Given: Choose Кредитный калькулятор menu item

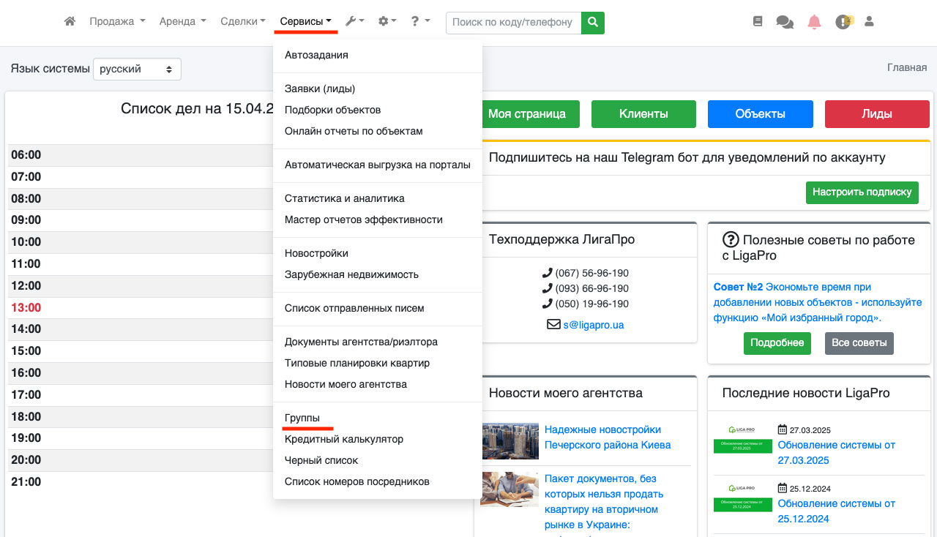Looking at the screenshot, I should (344, 439).
